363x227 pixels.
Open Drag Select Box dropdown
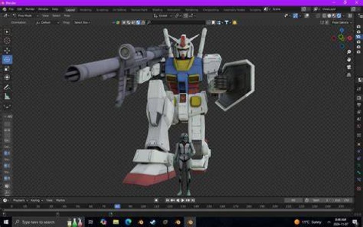click(82, 23)
